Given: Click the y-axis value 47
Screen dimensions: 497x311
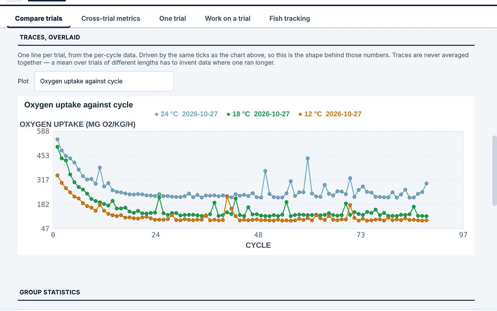Looking at the screenshot, I should [45, 229].
